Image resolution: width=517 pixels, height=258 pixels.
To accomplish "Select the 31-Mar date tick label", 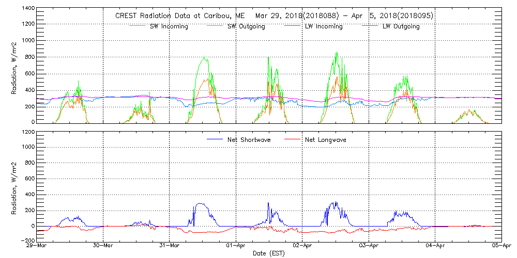I will point(170,246).
